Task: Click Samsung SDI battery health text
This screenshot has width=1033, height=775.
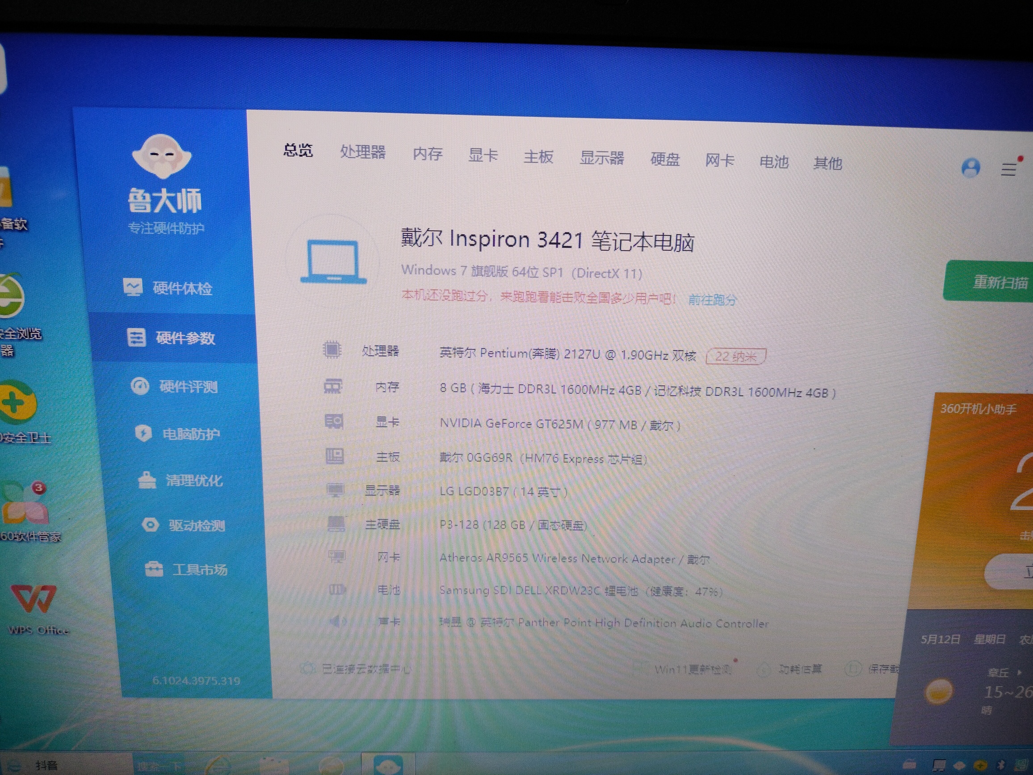Action: tap(581, 591)
